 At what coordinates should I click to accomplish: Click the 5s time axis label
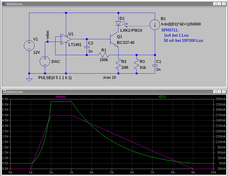pos(112,172)
